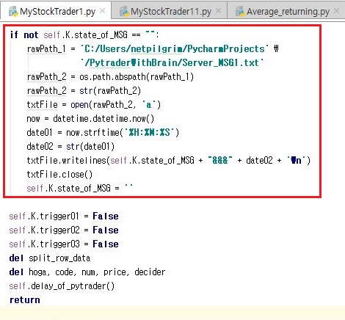Click the str(rawPath_2) line
The image size is (345, 320).
pyautogui.click(x=84, y=91)
